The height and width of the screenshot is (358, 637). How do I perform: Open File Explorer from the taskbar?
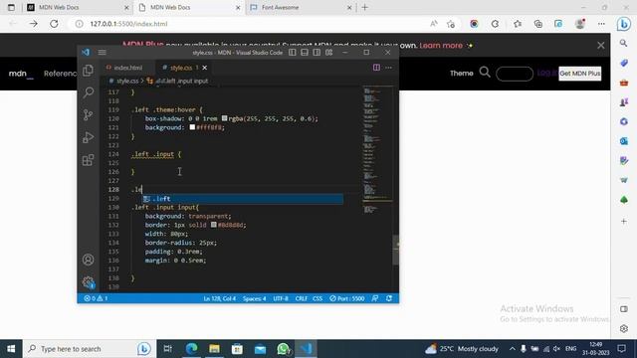215,349
